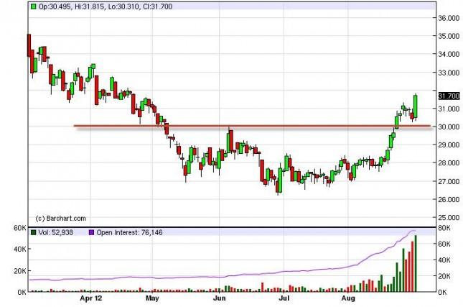This screenshot has height=307, width=463.
Task: Click the 28.000 price axis label
Action: pos(449,163)
